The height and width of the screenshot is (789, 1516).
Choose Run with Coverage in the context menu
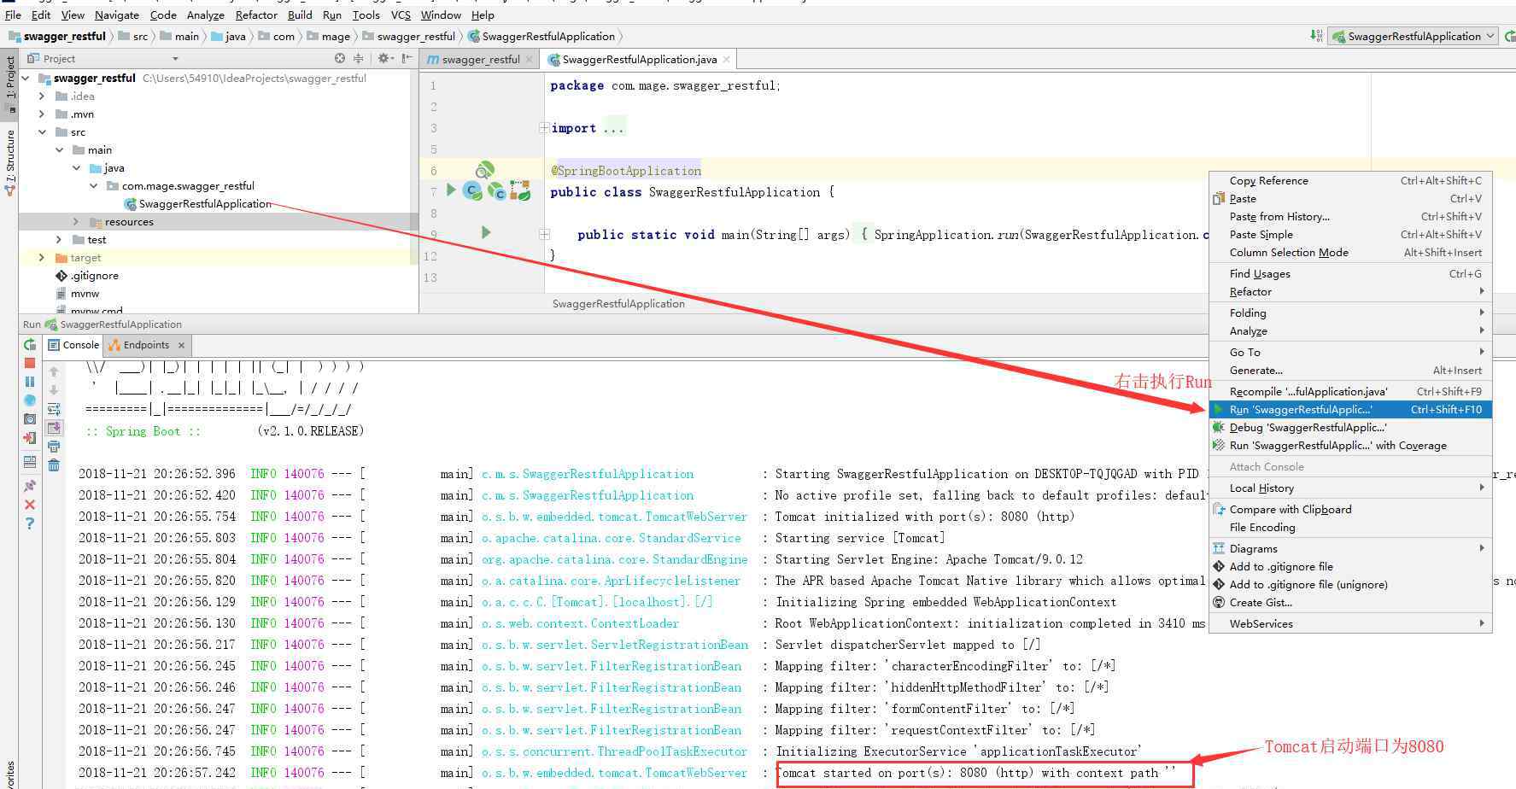[1350, 445]
